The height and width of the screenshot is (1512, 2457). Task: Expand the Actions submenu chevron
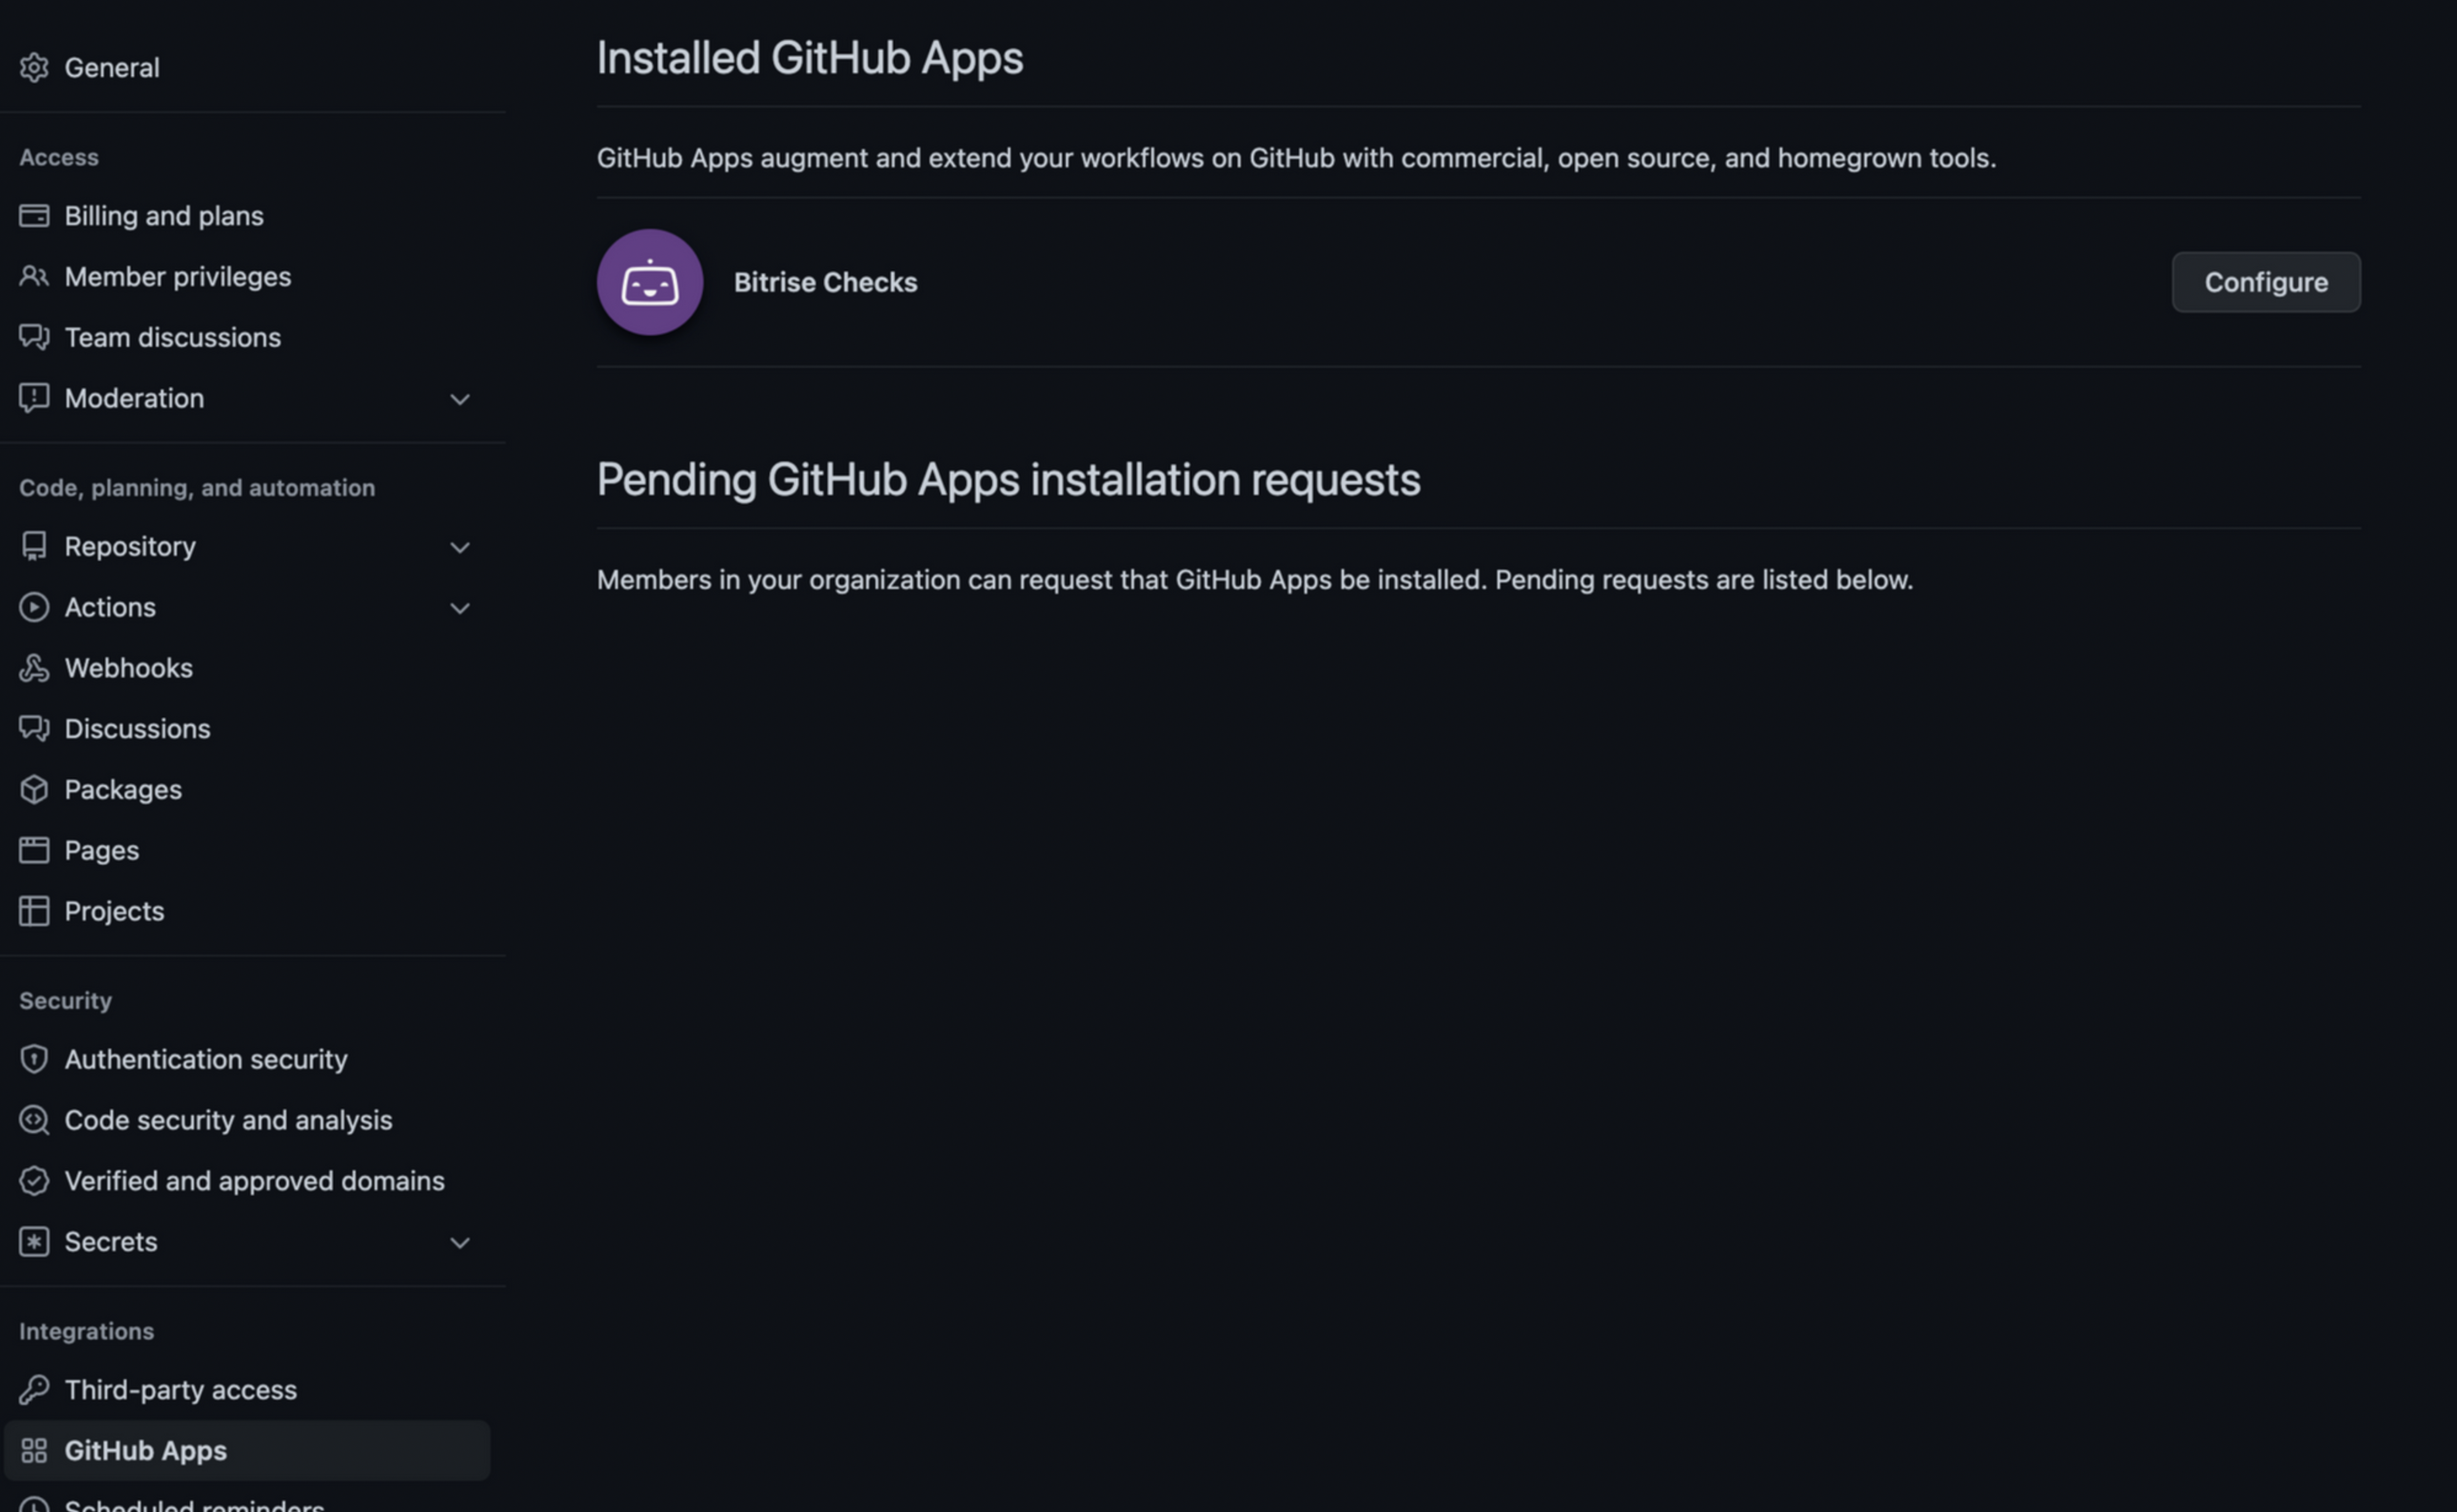[459, 608]
